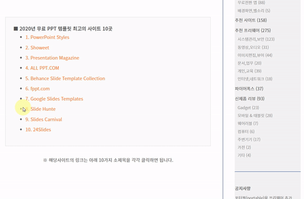Select 개인,교육 (39) subcategory
The image size is (304, 199).
[x=249, y=71]
